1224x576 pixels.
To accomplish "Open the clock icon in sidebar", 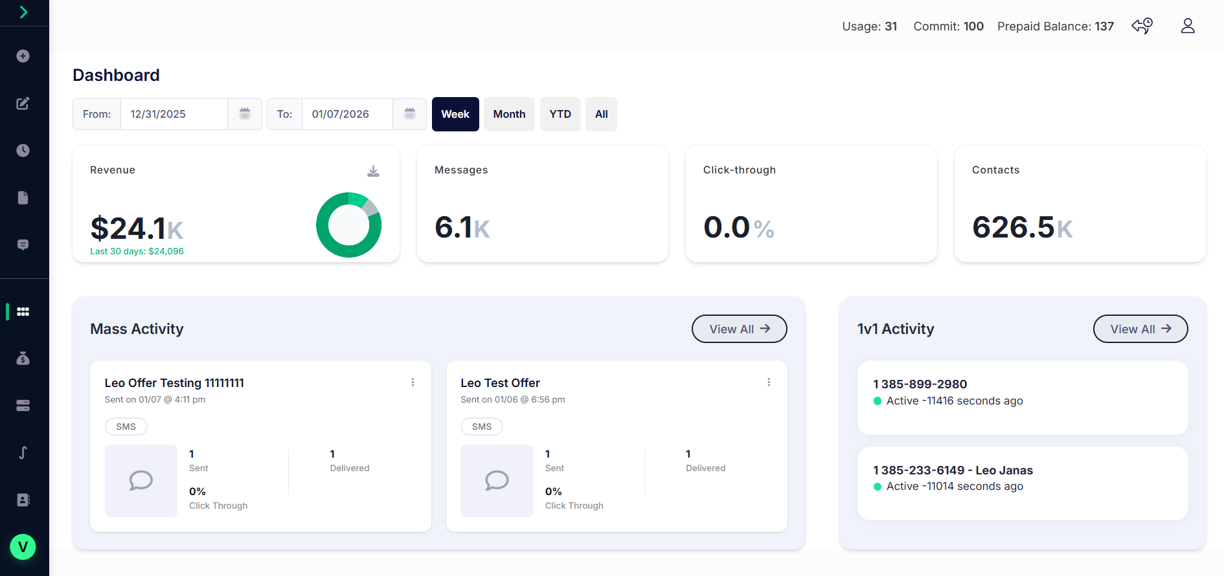I will [23, 151].
